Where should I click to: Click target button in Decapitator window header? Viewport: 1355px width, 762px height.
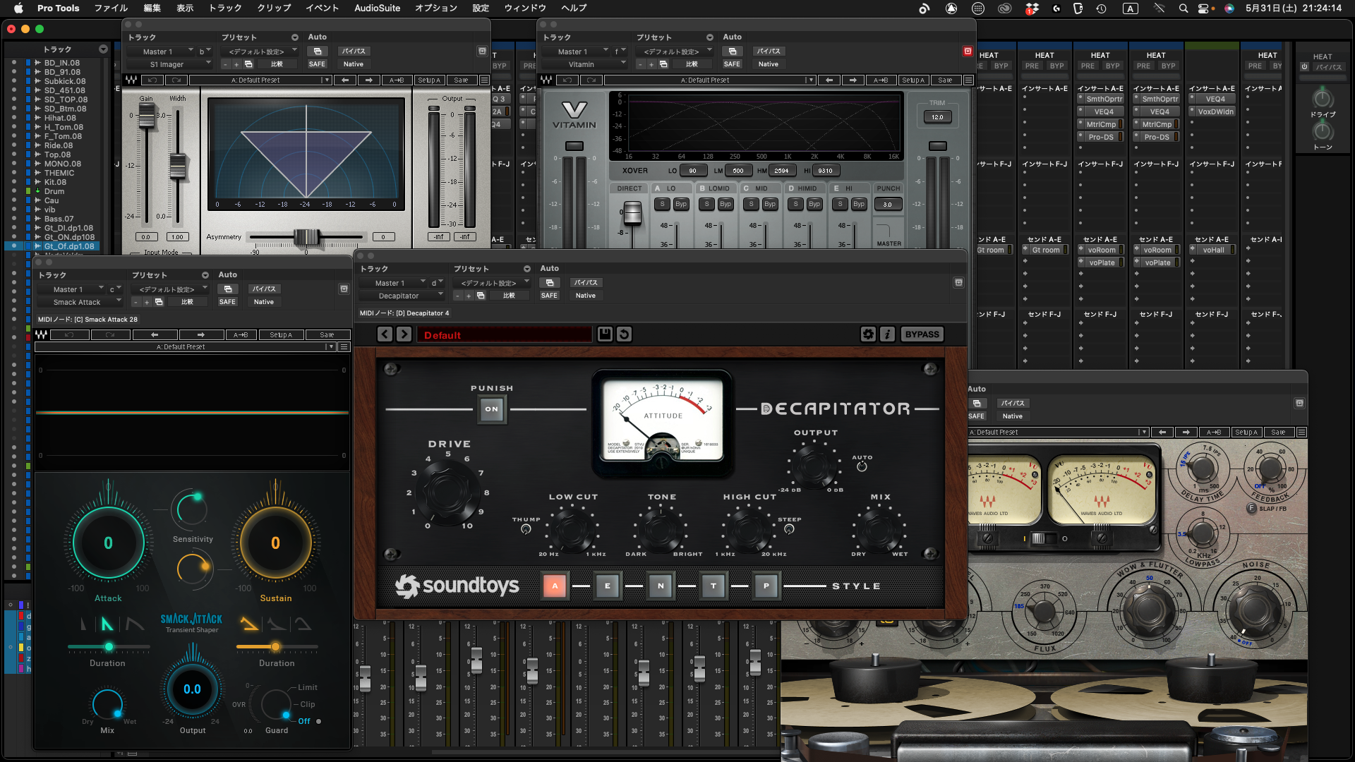tap(959, 282)
